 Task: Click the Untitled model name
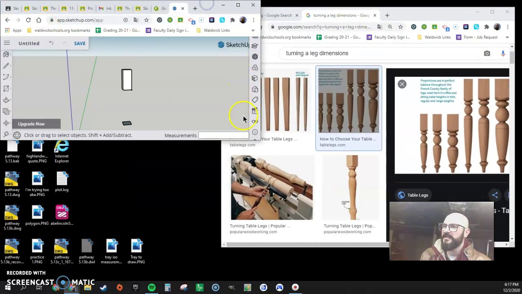click(x=29, y=43)
